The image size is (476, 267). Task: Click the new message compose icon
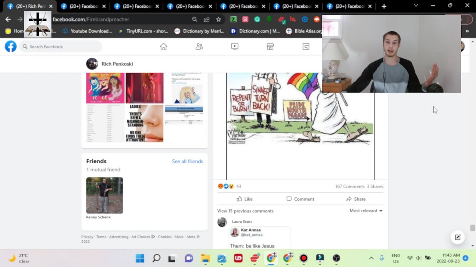[x=458, y=237]
